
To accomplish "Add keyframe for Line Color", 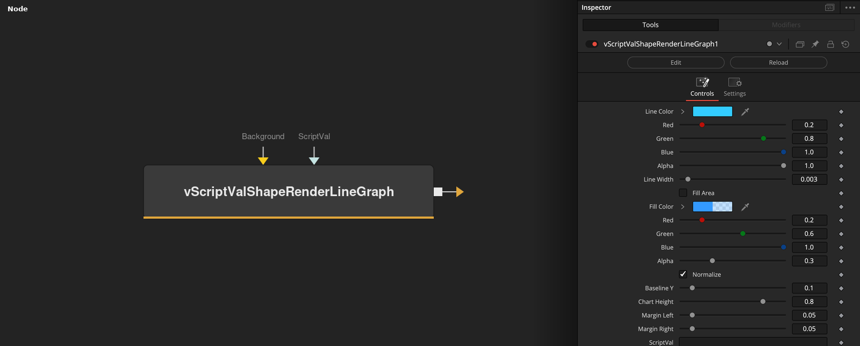I will coord(841,112).
